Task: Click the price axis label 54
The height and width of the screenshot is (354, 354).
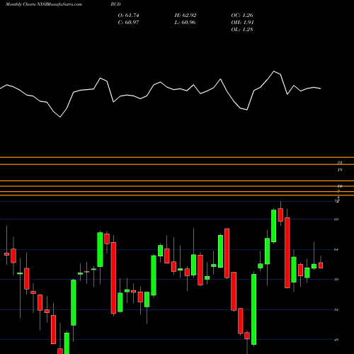Action: [336, 309]
